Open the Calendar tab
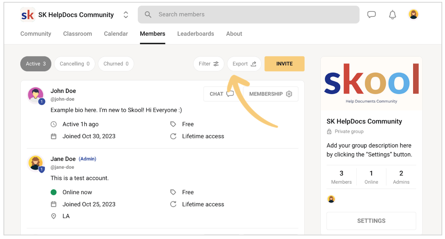Screen dimensions: 445x239 pyautogui.click(x=116, y=34)
